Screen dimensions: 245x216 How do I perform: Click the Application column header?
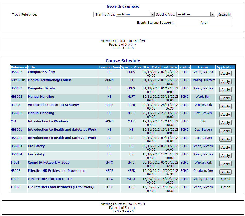225,67
